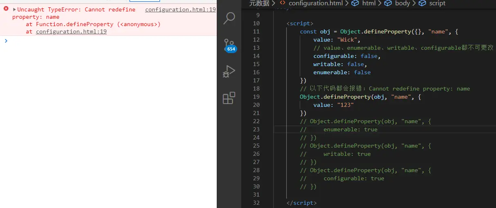The image size is (496, 208).
Task: Click the Chinese comment on line 13
Action: [403, 48]
